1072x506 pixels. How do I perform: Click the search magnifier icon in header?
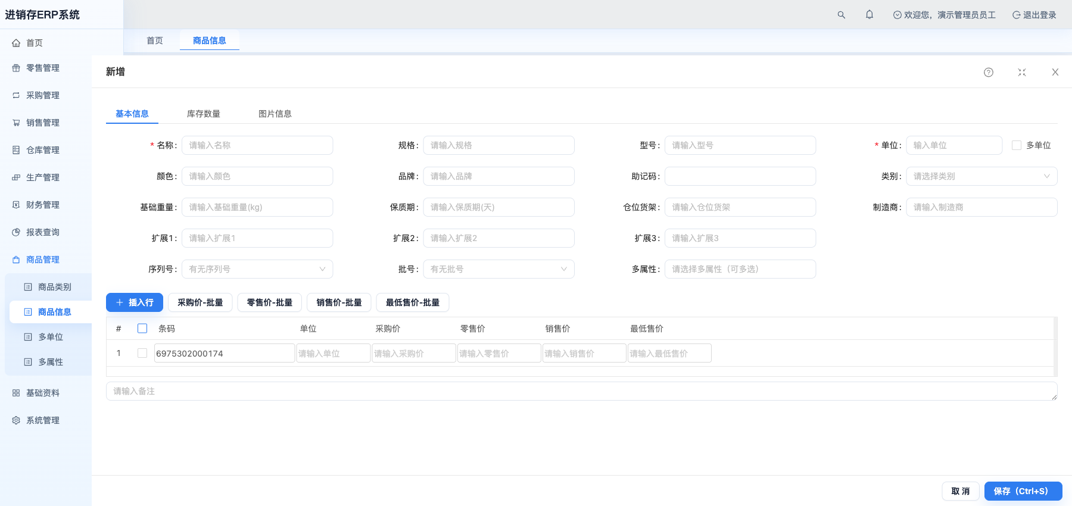842,15
